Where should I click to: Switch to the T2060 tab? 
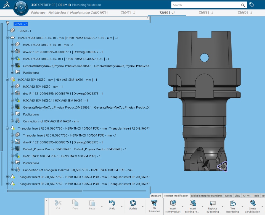(x=245, y=12)
